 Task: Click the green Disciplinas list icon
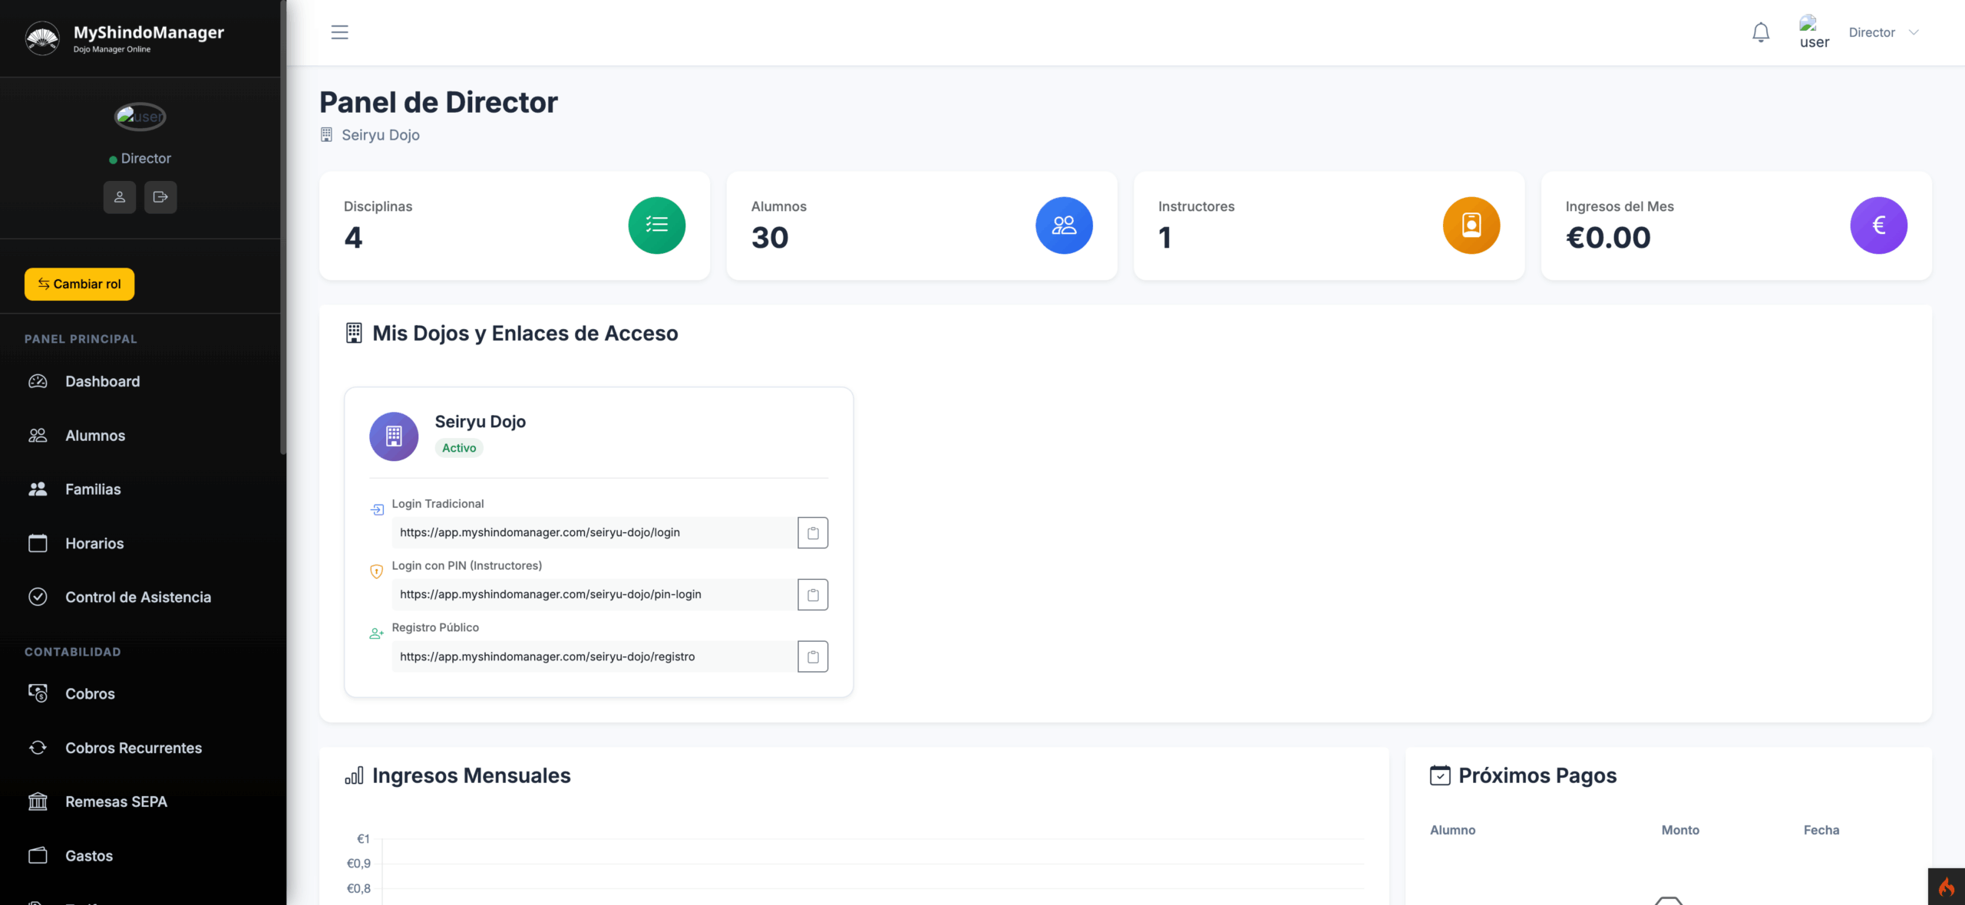tap(656, 225)
